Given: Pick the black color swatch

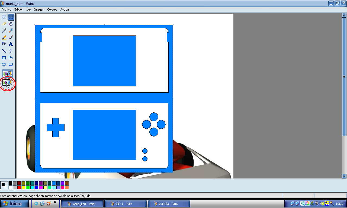Looking at the screenshot, I should 10,183.
